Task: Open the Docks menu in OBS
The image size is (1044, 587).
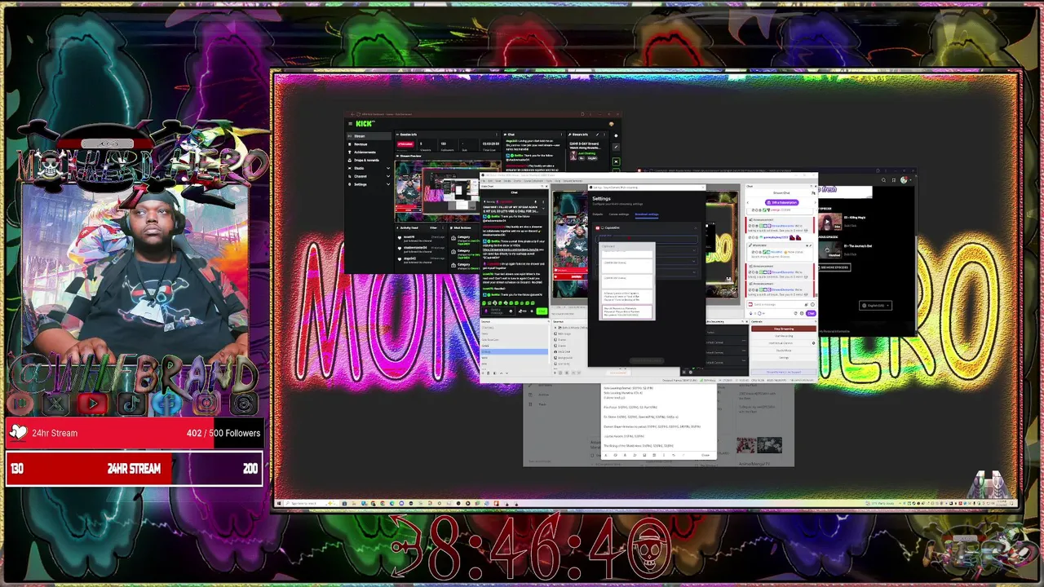Action: [x=507, y=181]
